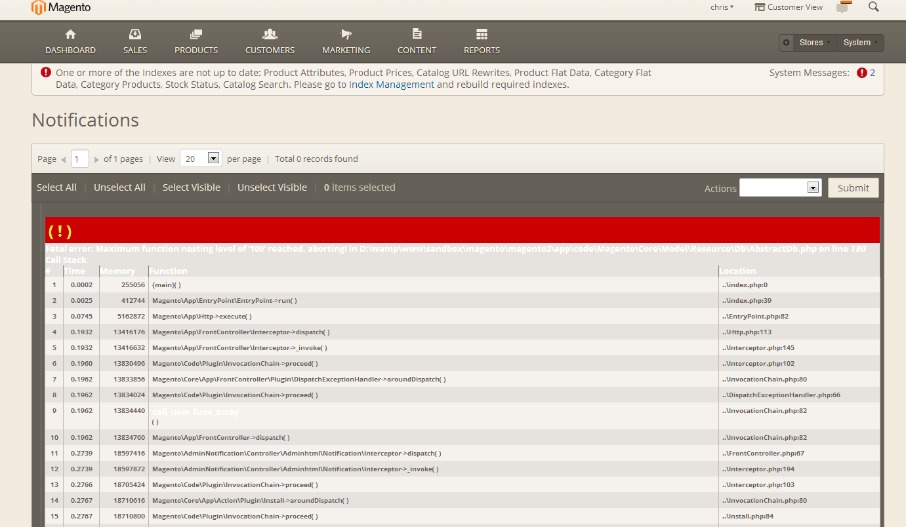
Task: Click the Magento\App\FrontController->dispatch( ) entry
Action: (220, 437)
